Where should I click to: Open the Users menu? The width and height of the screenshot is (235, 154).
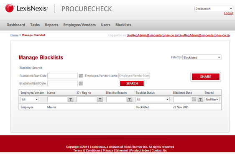[105, 25]
